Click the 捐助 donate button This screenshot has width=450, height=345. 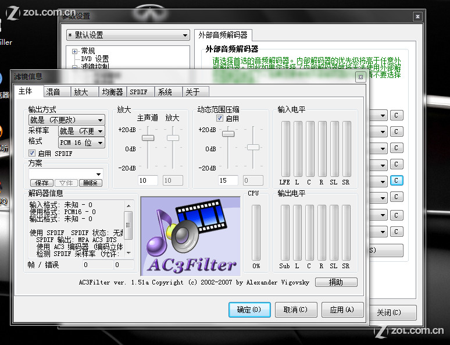tap(336, 282)
